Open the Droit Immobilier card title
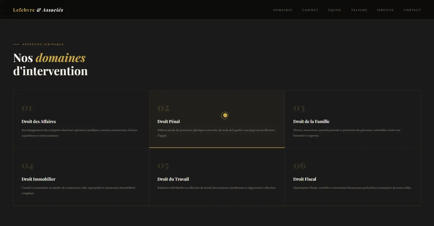Image resolution: width=434 pixels, height=226 pixels. 39,179
